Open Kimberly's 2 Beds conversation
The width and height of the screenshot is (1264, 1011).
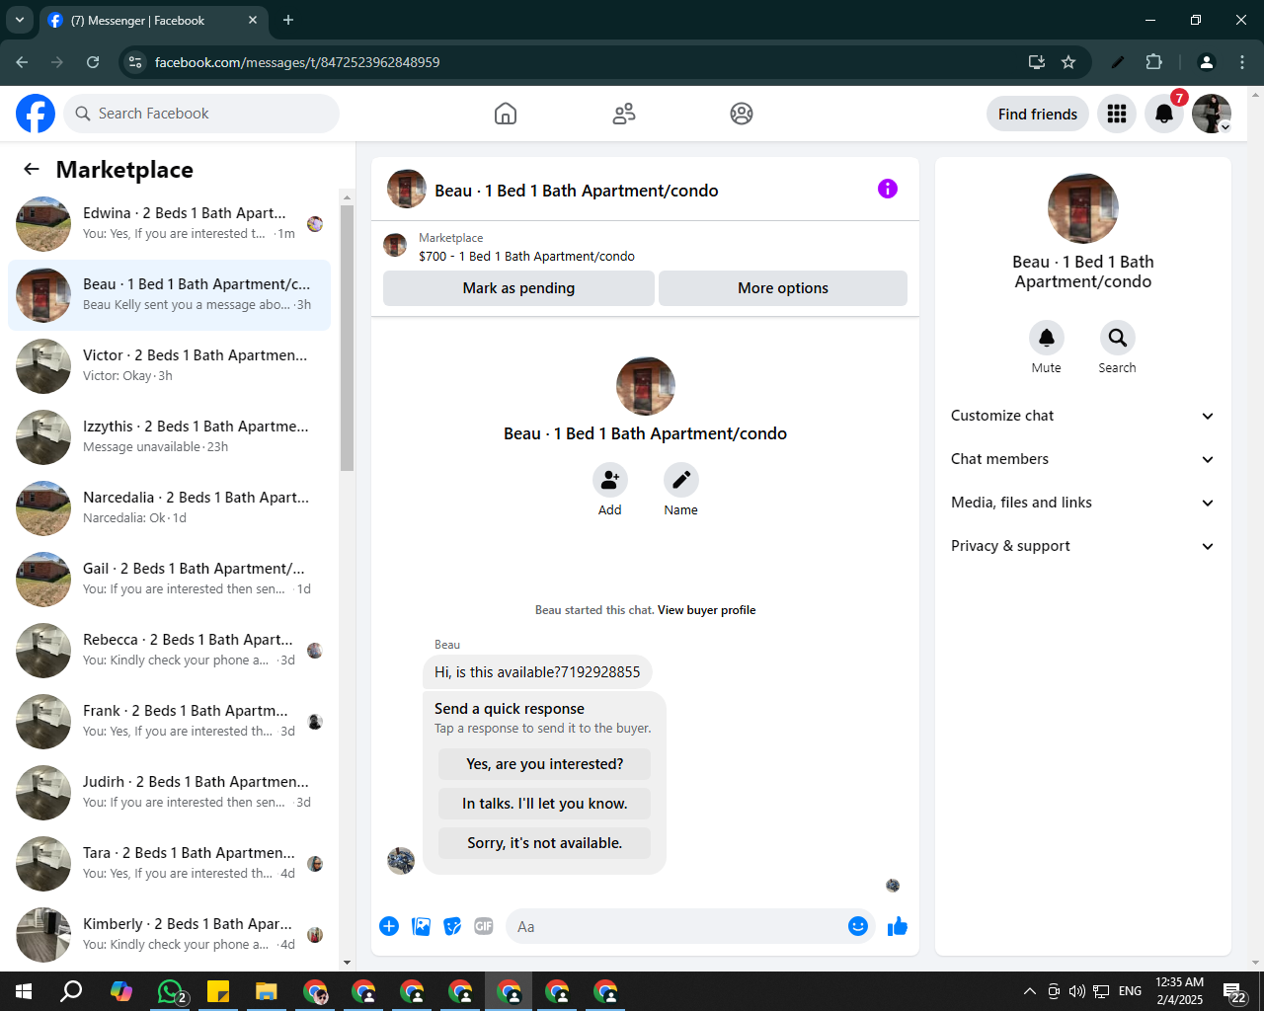coord(169,935)
